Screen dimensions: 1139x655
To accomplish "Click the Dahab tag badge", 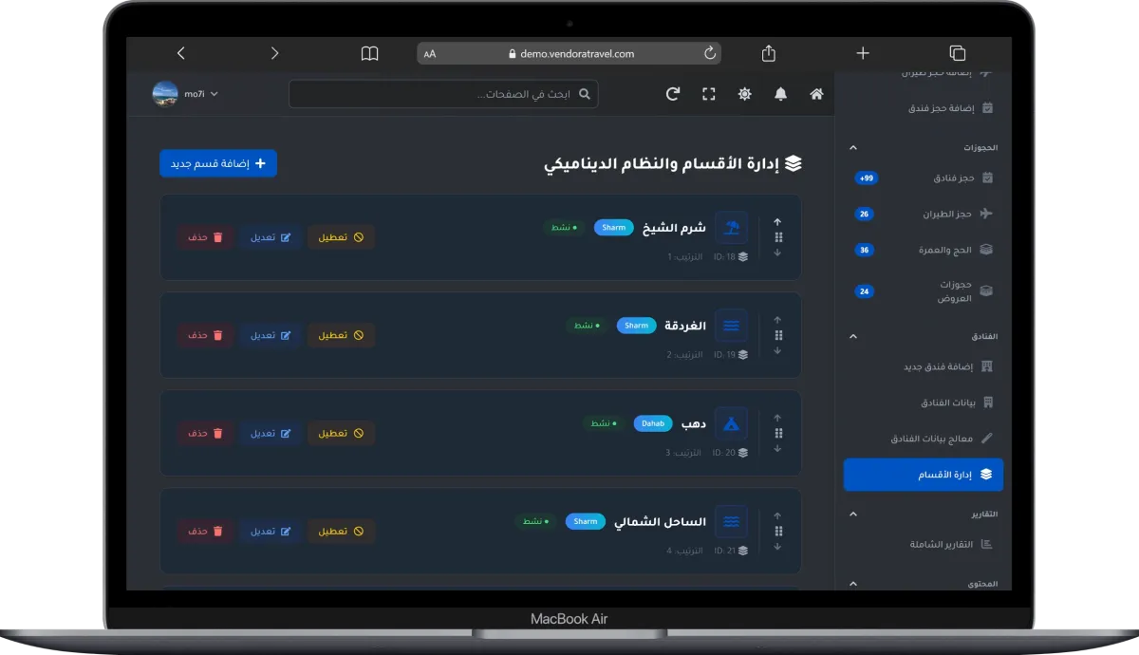I will (x=653, y=423).
